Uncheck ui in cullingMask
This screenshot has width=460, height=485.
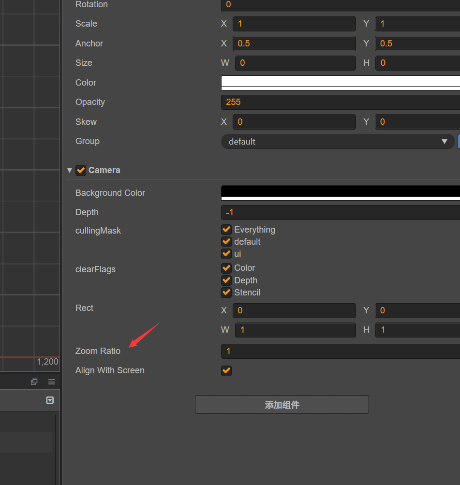click(226, 254)
